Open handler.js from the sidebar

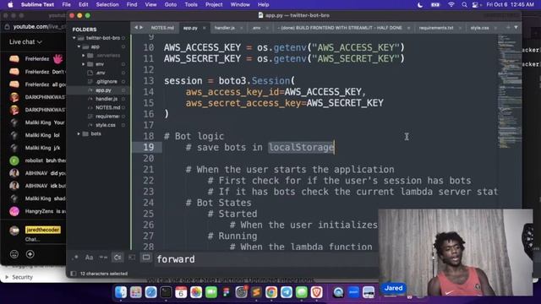[x=107, y=99]
